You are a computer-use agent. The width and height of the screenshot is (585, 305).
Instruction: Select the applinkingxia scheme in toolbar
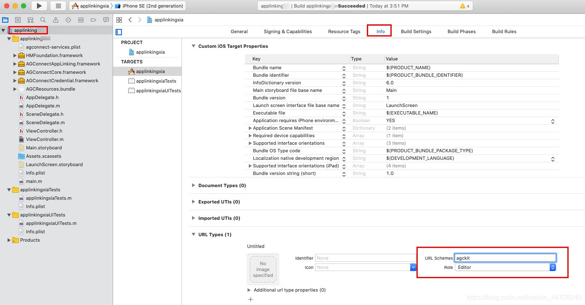pos(91,6)
